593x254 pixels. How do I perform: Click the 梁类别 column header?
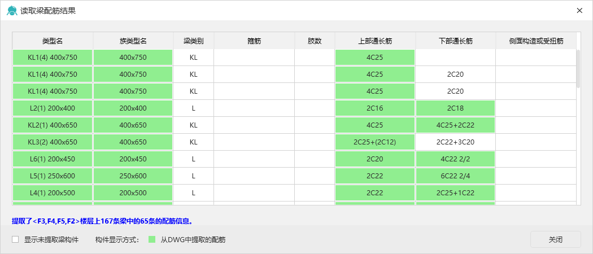(194, 41)
